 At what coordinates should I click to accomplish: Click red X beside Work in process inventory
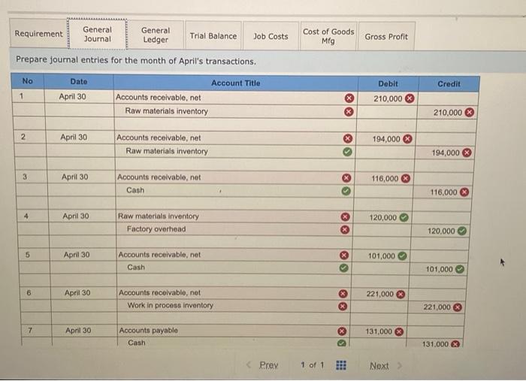tap(343, 306)
